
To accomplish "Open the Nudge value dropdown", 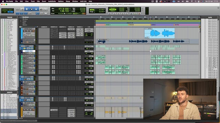I will pos(104,12).
